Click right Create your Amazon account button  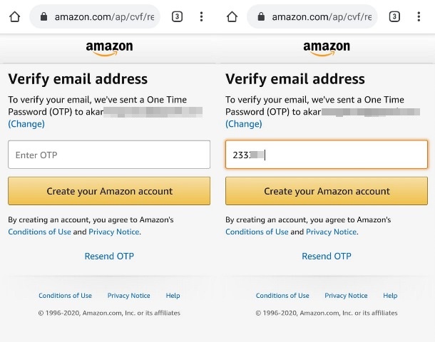click(x=327, y=191)
